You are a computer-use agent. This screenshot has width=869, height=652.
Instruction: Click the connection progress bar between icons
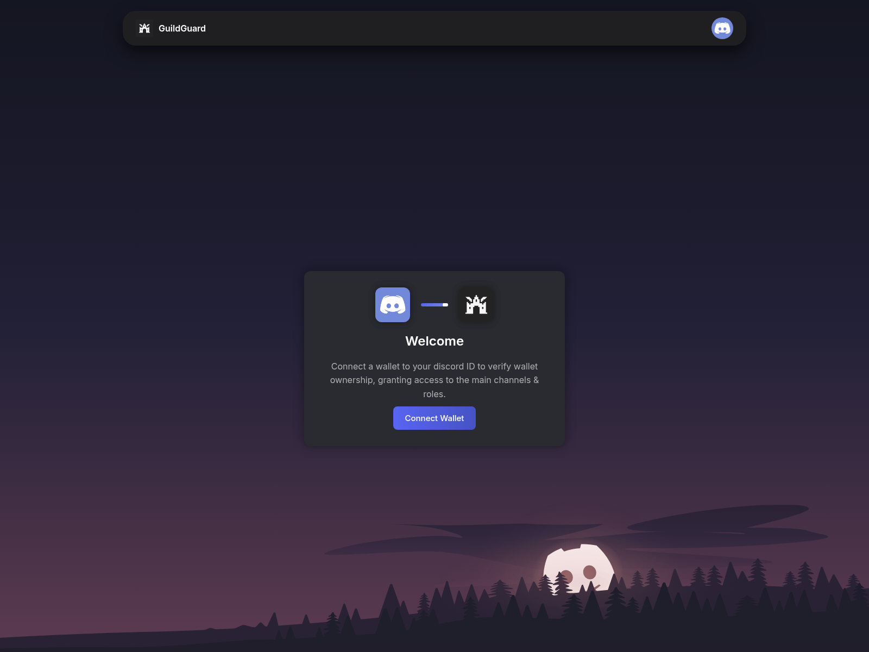(433, 305)
